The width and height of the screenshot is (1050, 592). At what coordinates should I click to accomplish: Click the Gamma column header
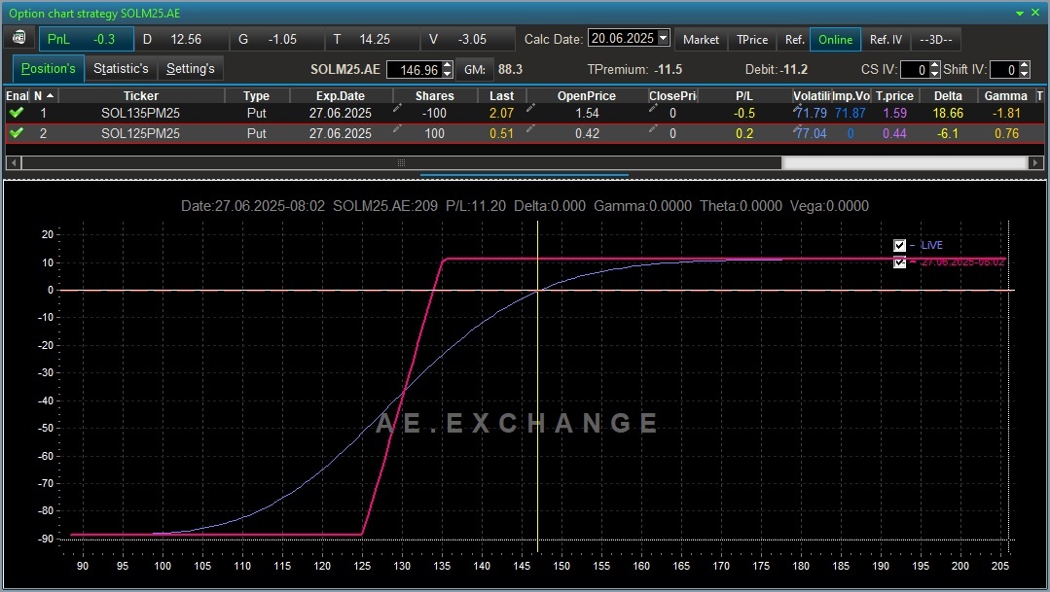pyautogui.click(x=1006, y=95)
